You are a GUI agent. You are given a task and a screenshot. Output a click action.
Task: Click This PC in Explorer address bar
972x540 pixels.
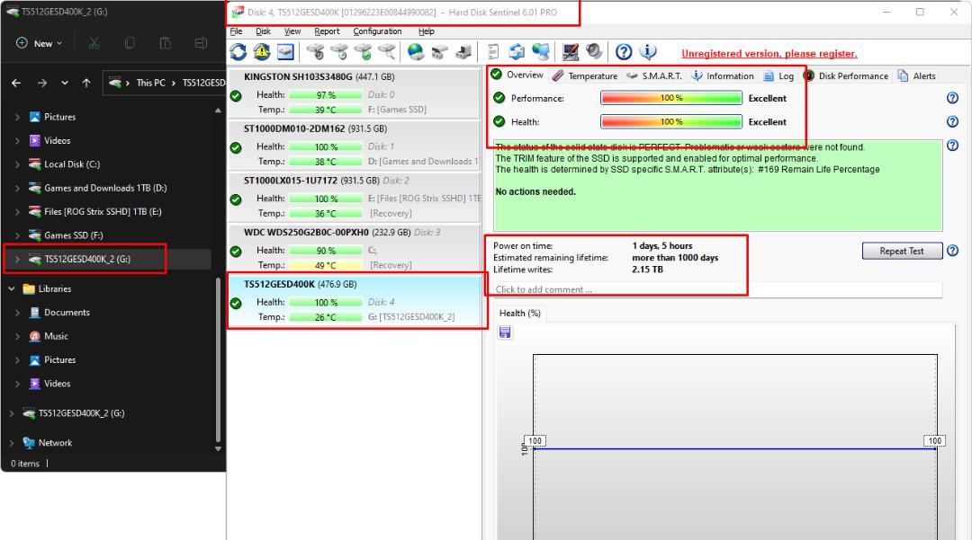click(x=150, y=83)
